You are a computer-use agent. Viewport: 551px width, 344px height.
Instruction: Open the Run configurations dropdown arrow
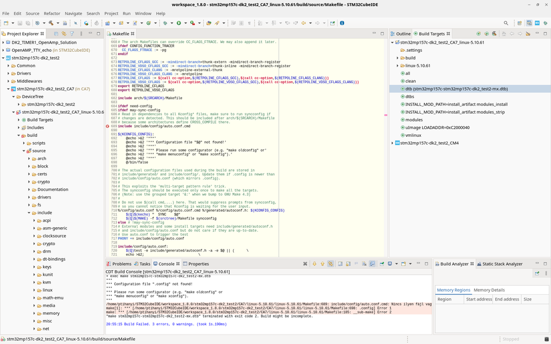[185, 23]
